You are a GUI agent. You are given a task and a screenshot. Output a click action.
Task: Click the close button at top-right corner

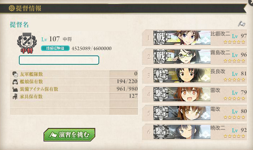click(x=251, y=2)
